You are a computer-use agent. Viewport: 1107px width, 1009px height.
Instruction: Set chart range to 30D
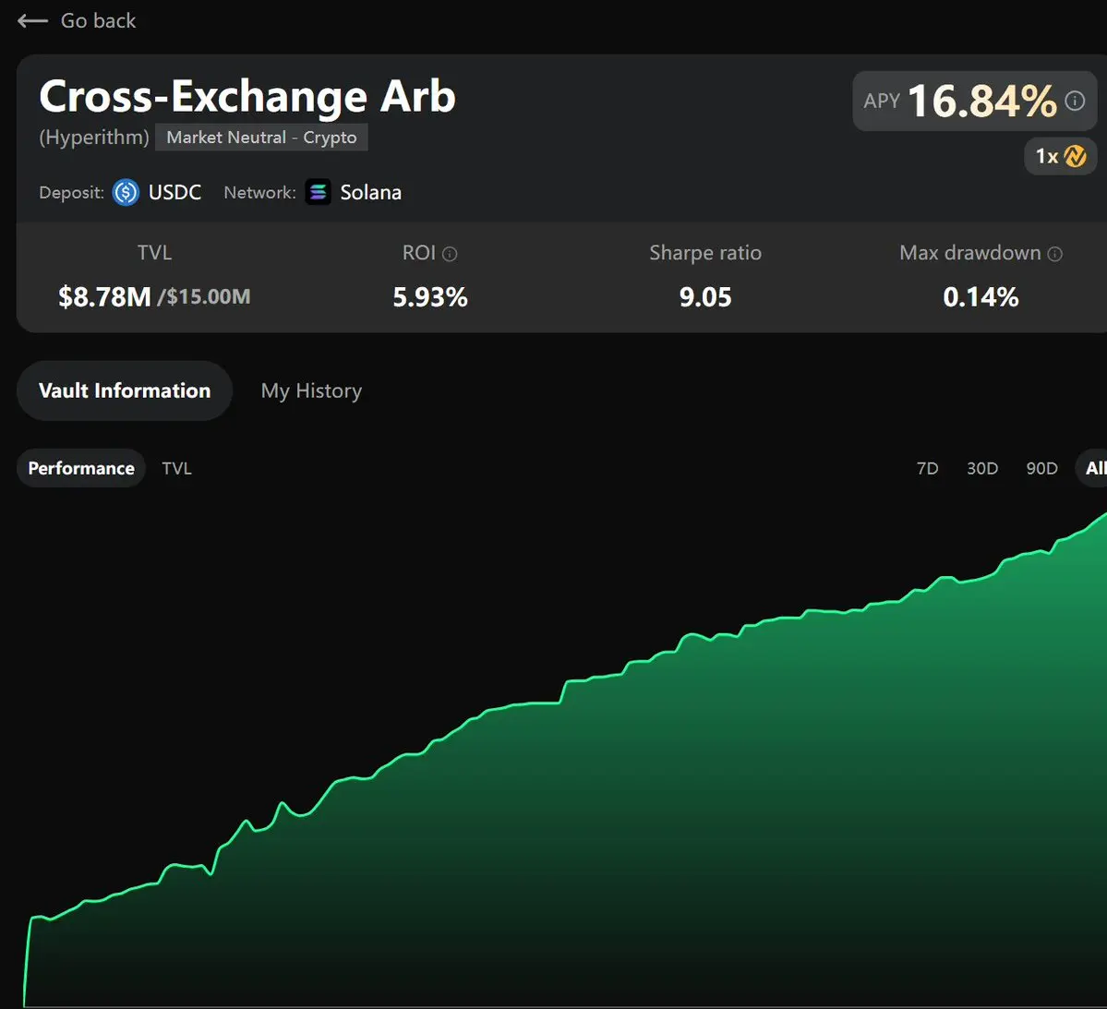(x=982, y=468)
